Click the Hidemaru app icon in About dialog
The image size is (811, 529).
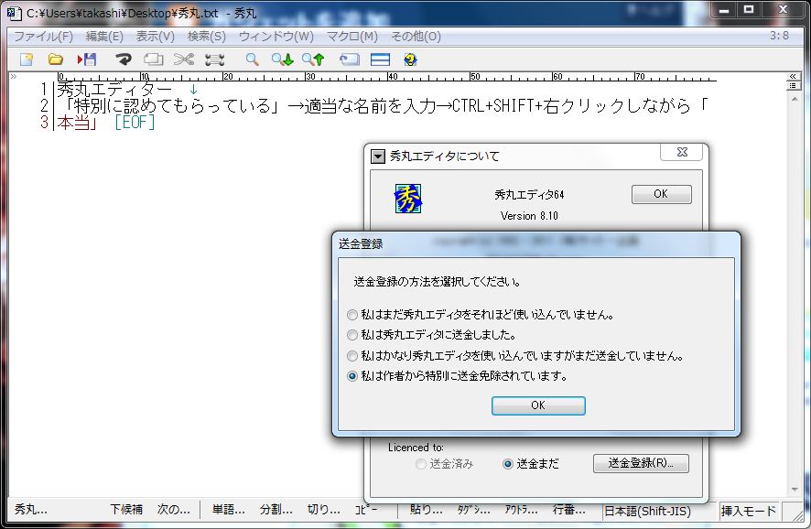pyautogui.click(x=408, y=199)
